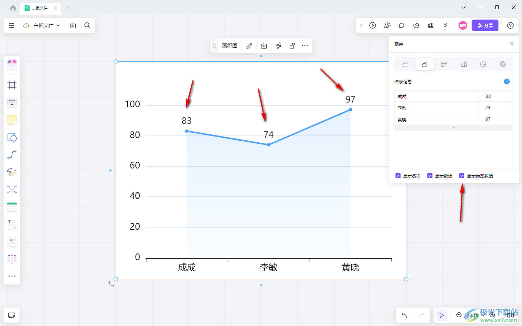Click the style settings icon in chart toolbar
This screenshot has height=326, width=522.
pyautogui.click(x=278, y=46)
